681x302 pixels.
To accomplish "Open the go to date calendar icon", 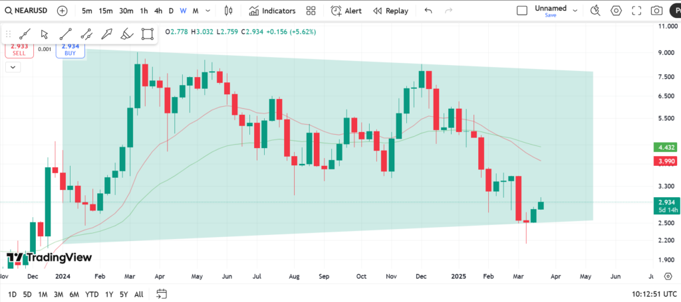I will click(161, 294).
